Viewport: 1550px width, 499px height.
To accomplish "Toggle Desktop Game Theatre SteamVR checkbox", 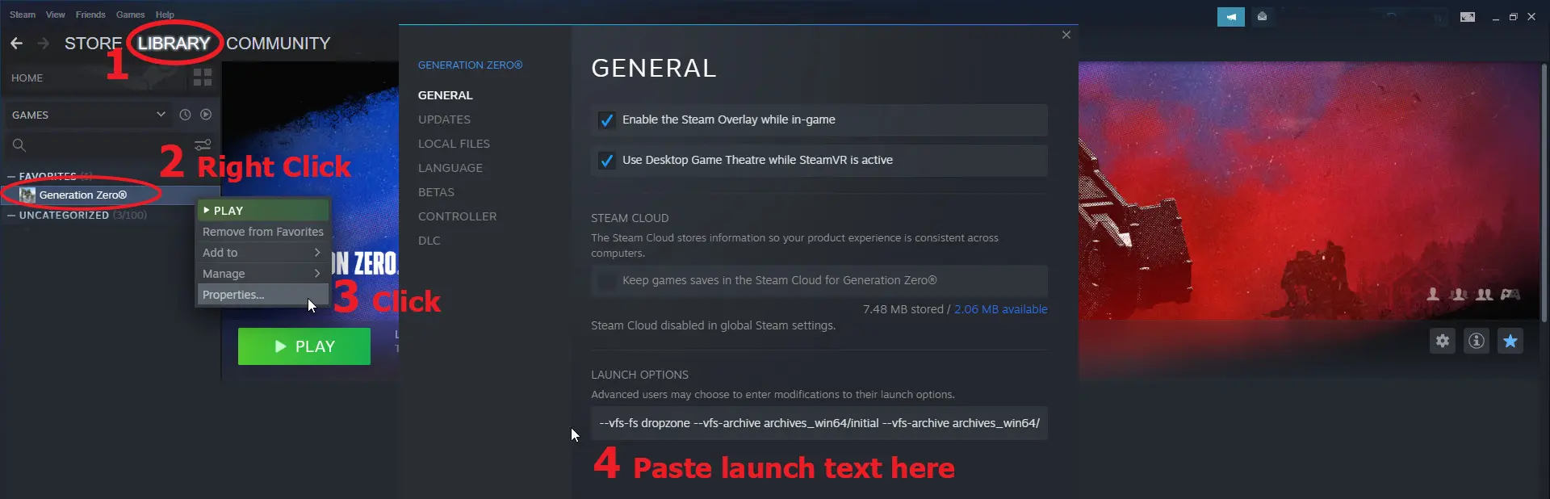I will pyautogui.click(x=606, y=161).
